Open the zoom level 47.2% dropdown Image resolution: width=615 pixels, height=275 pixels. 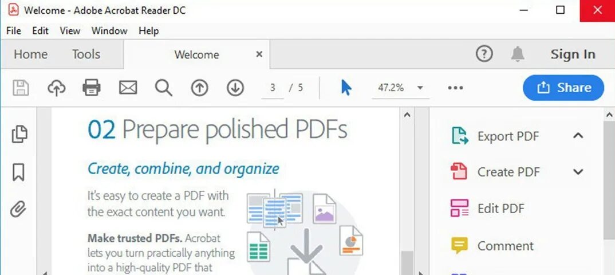click(x=400, y=88)
